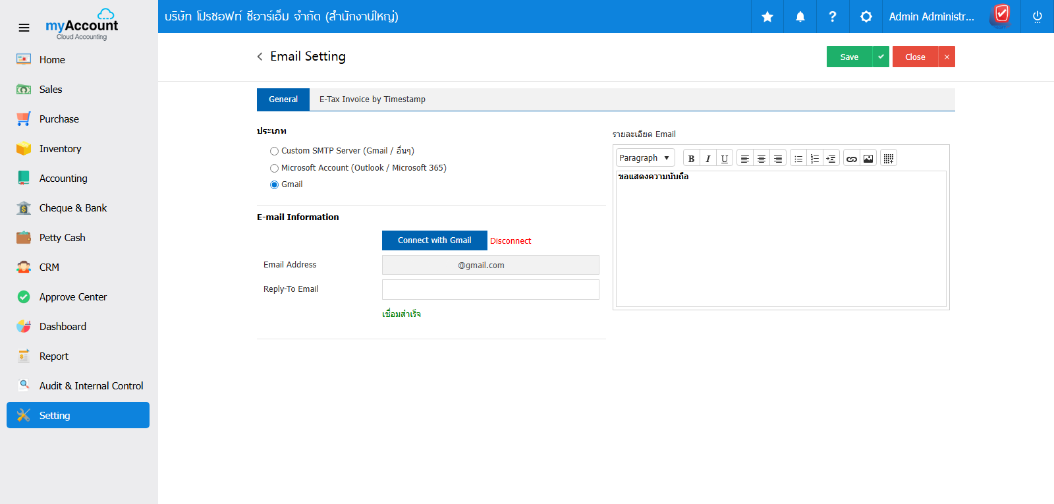Screen dimensions: 1054x504
Task: Open the Accounting menu in the sidebar
Action: [x=63, y=179]
